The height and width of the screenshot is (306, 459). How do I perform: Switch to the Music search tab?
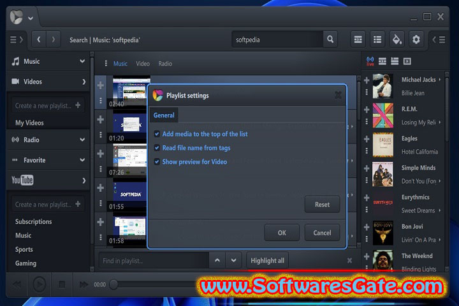(x=120, y=64)
